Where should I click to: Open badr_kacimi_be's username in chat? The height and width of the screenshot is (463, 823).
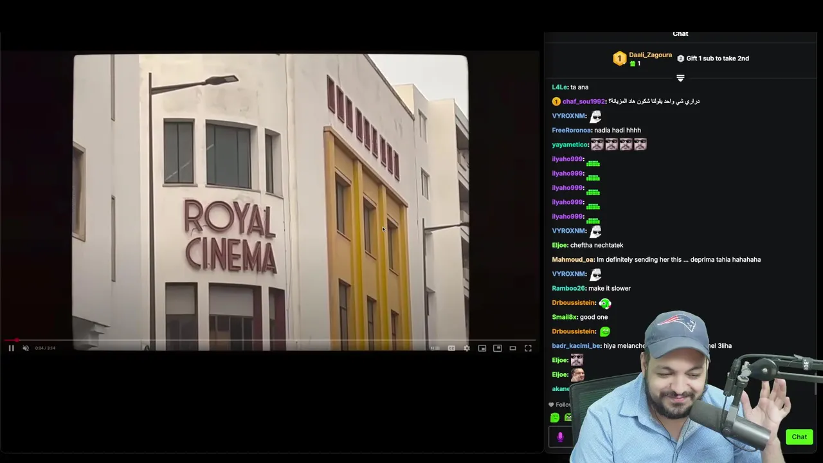pyautogui.click(x=576, y=346)
